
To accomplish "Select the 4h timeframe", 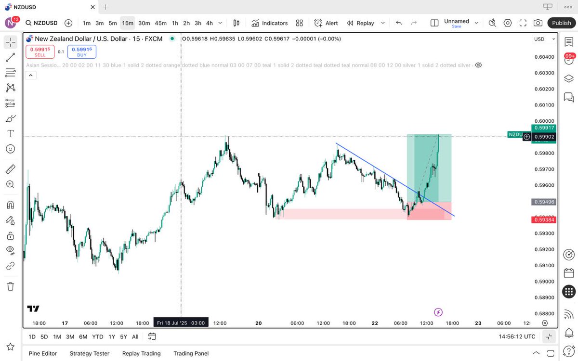I will 210,23.
